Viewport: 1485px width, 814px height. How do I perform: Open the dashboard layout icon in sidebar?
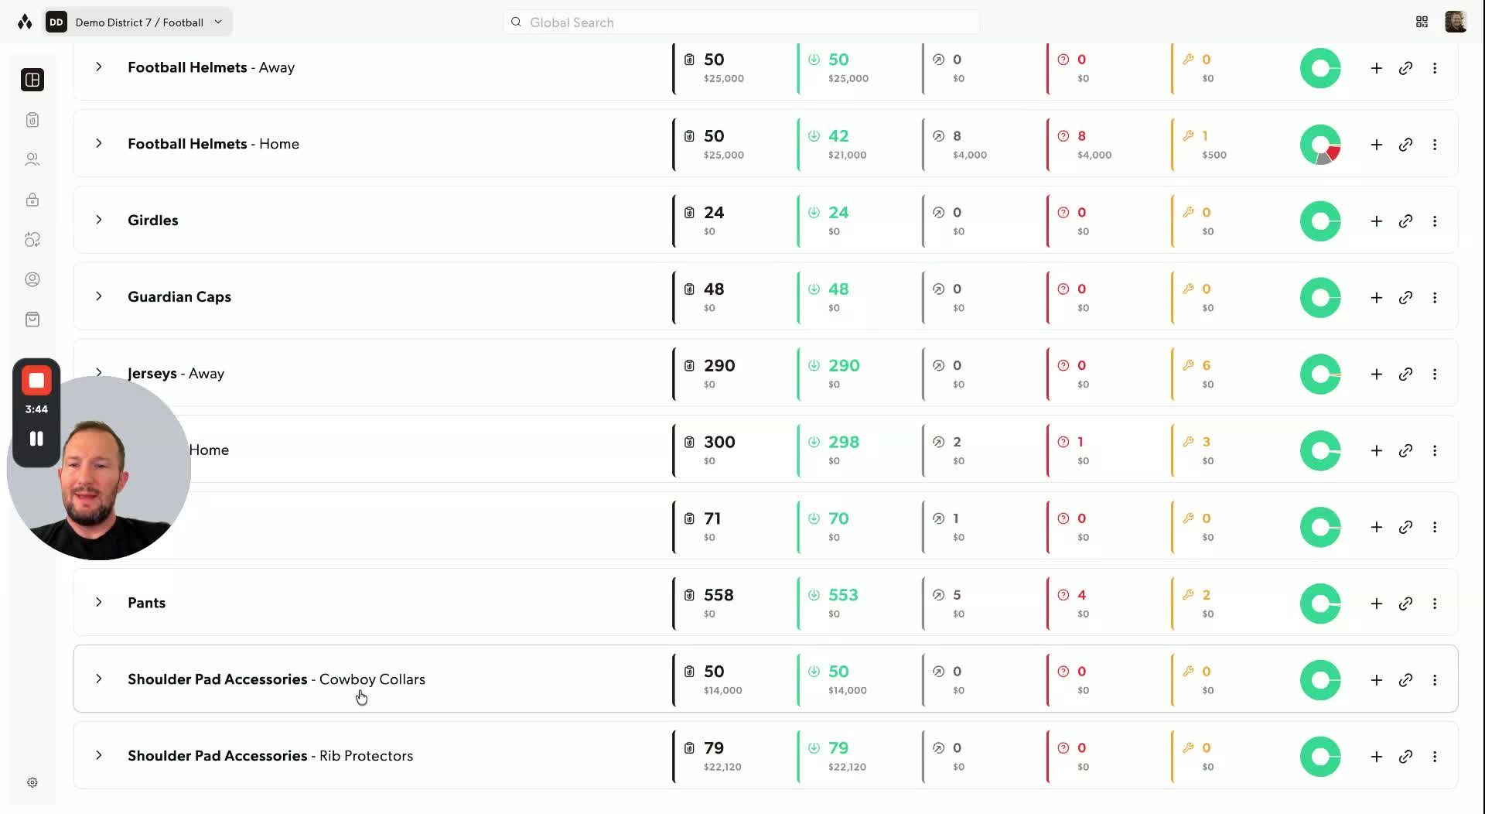[32, 80]
